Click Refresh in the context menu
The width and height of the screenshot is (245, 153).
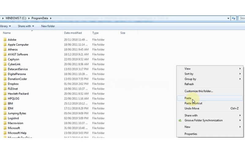coord(210,84)
